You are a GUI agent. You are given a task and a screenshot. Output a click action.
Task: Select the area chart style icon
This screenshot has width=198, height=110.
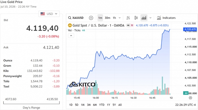pyautogui.click(x=144, y=18)
